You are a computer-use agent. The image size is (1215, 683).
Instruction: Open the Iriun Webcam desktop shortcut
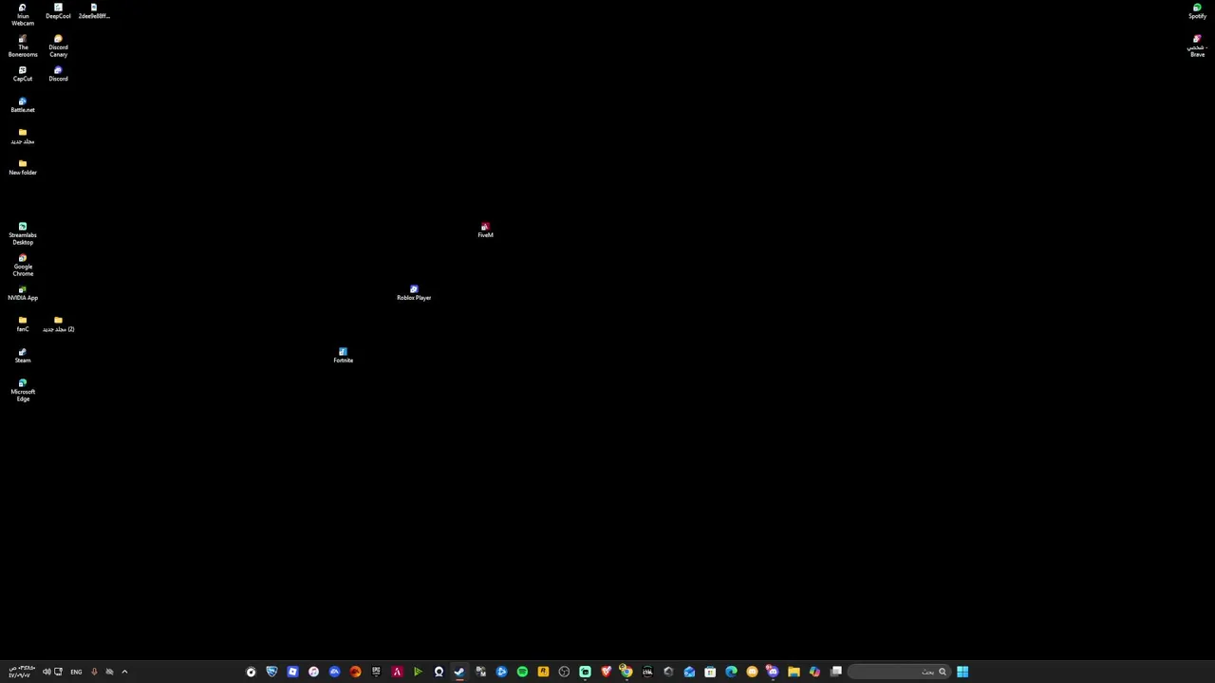coord(23,14)
